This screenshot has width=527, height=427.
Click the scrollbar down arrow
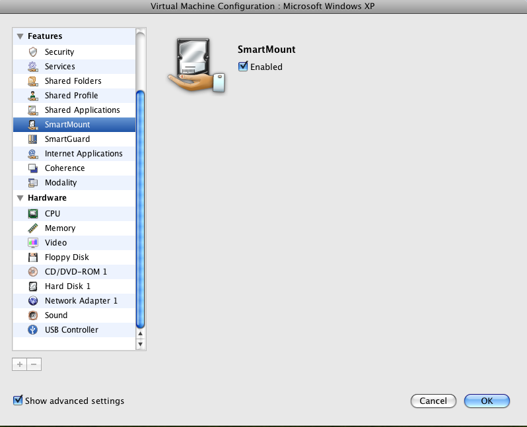coord(141,344)
